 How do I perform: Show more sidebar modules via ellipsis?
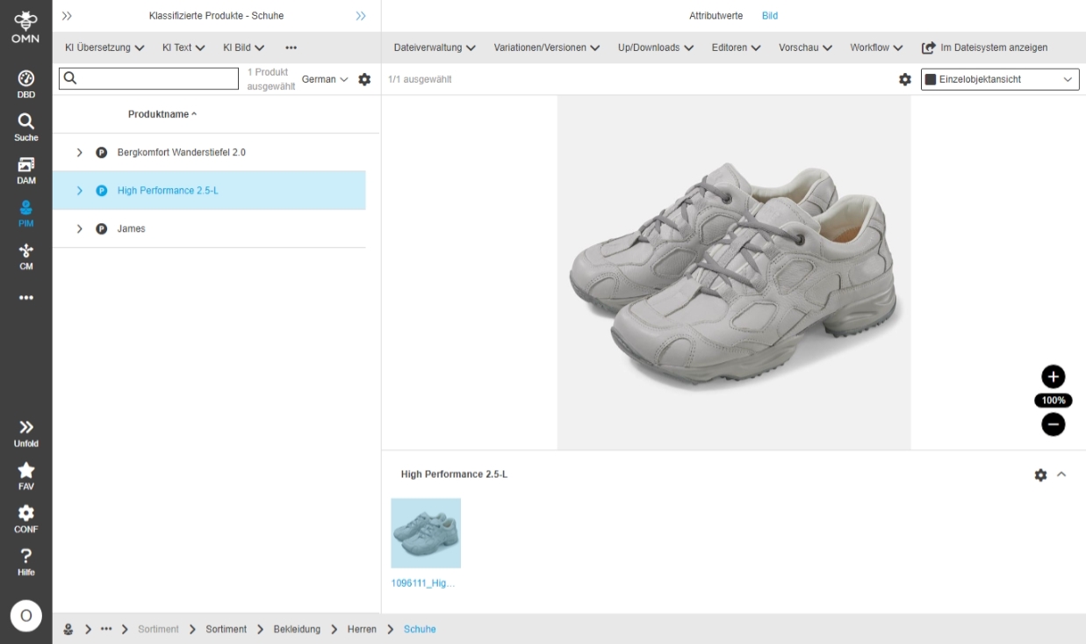[x=25, y=297]
